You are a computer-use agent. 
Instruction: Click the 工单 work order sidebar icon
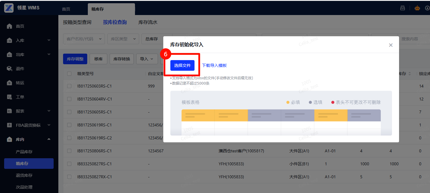coord(9,97)
